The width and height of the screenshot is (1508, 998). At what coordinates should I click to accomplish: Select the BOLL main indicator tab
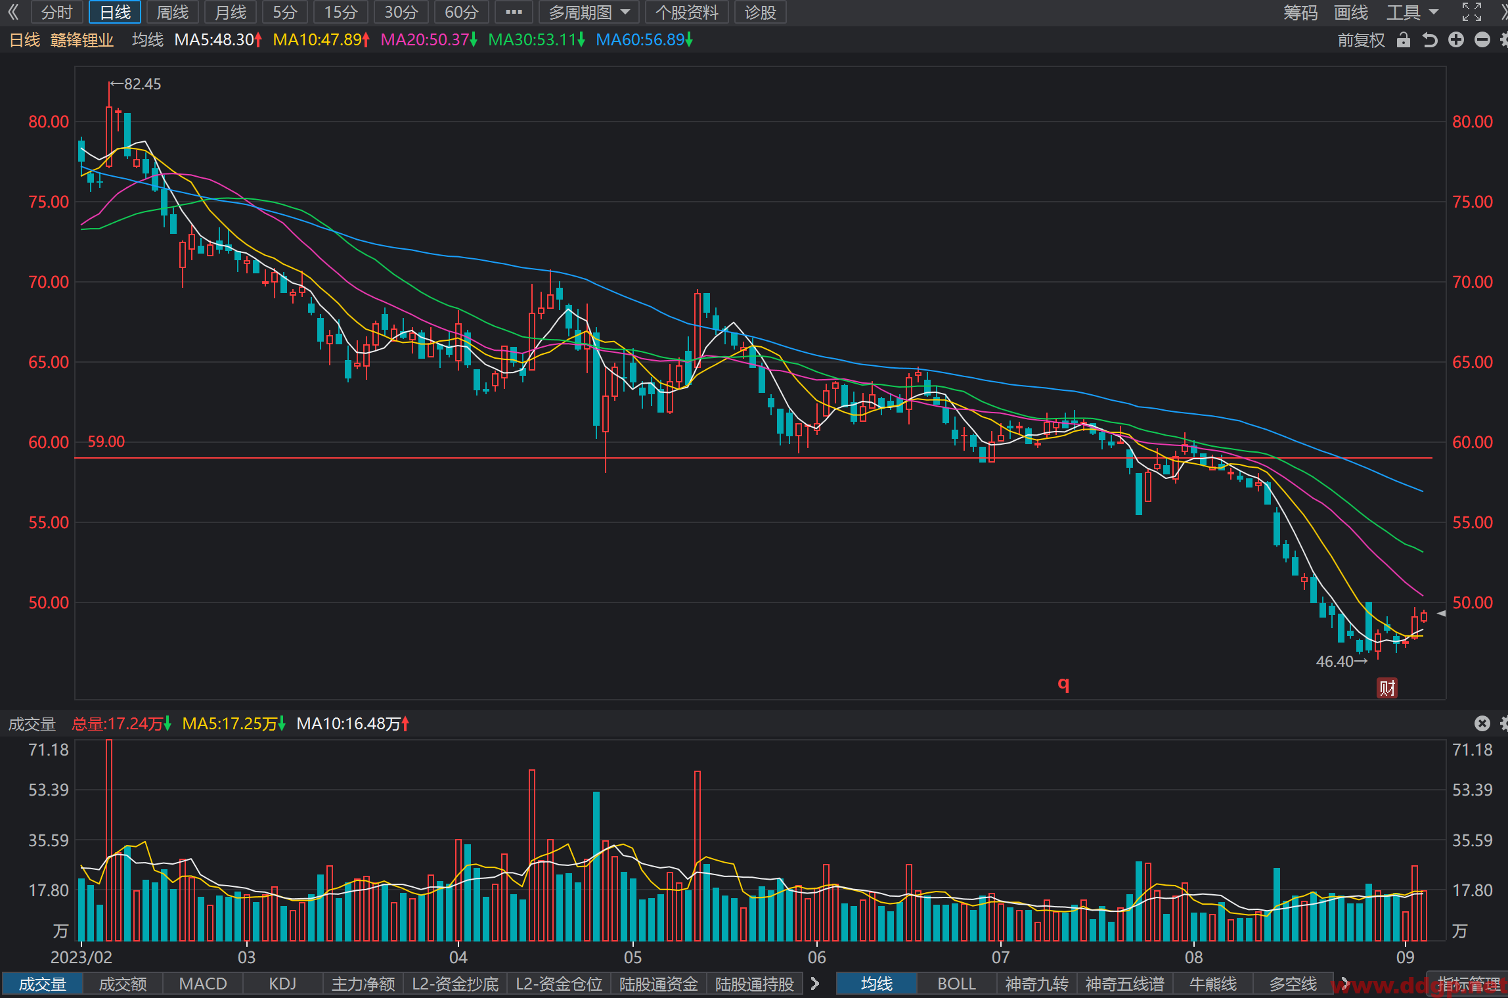click(x=957, y=984)
